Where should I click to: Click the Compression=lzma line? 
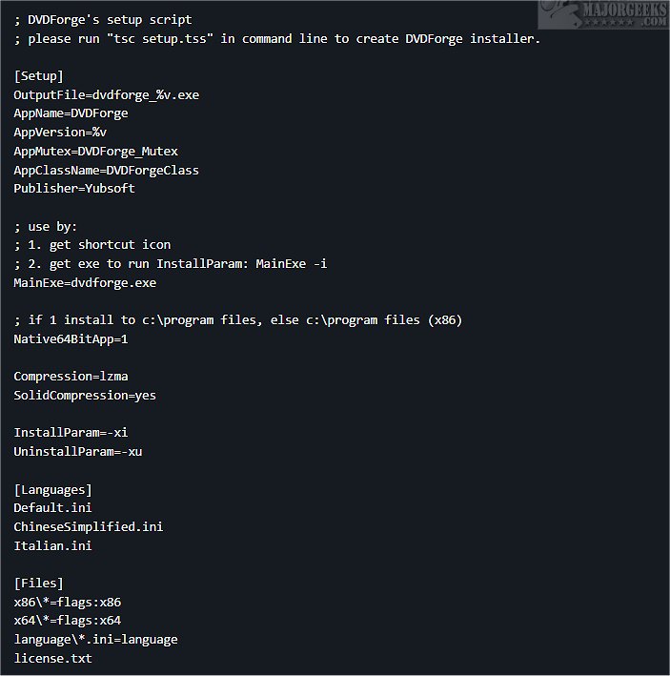pyautogui.click(x=71, y=377)
